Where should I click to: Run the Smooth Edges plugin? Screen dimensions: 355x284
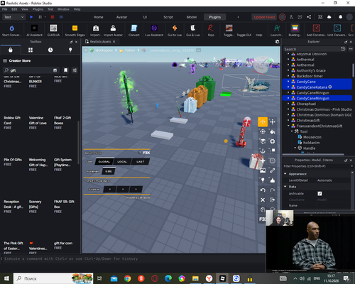click(75, 31)
